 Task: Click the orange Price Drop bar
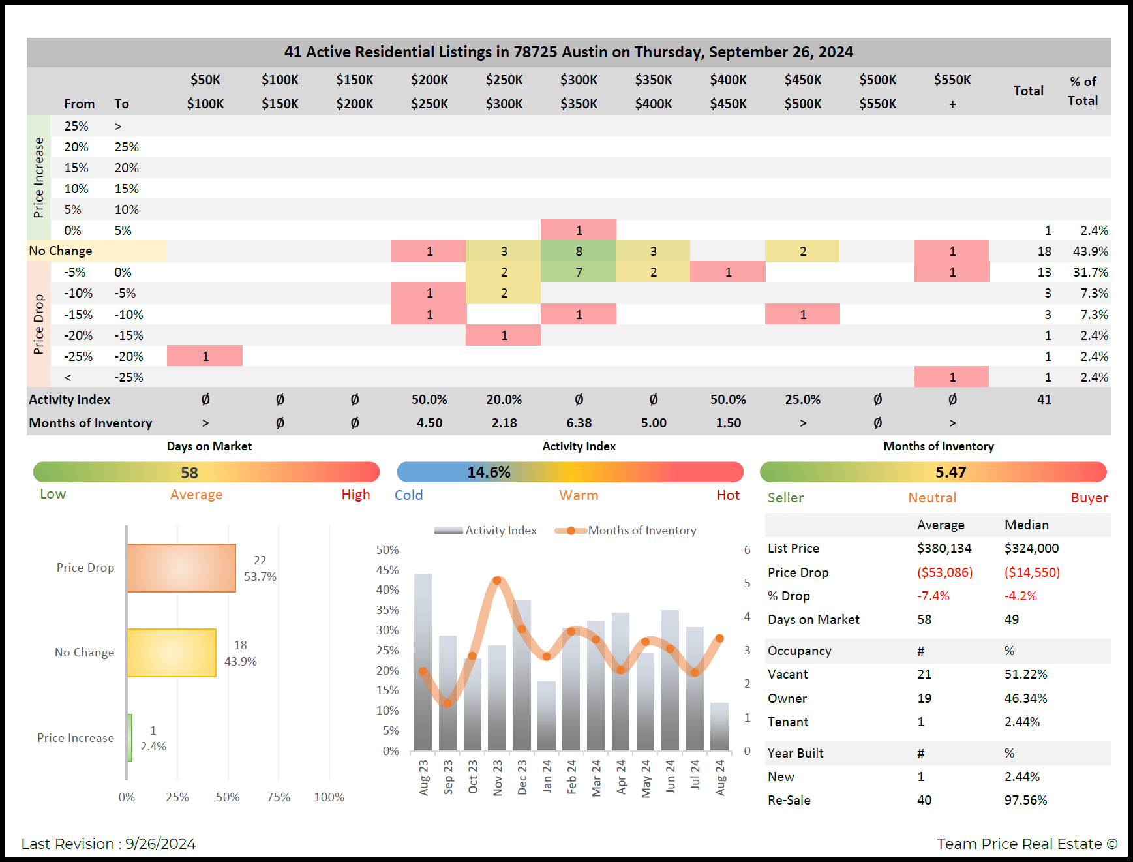point(181,568)
